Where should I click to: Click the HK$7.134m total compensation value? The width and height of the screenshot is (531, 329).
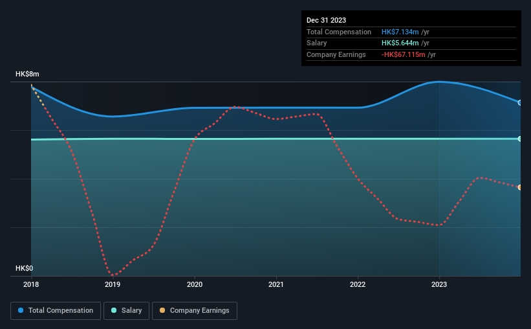pos(400,32)
